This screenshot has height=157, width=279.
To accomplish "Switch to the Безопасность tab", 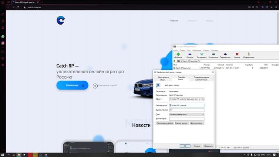I will pos(163,77).
